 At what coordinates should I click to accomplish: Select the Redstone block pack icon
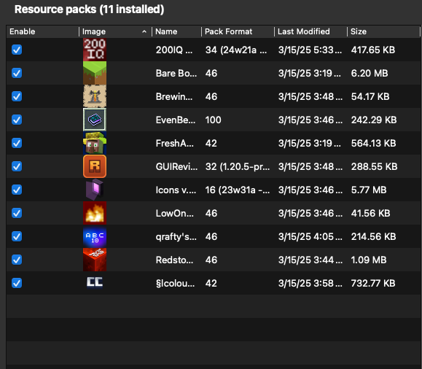[x=95, y=260]
